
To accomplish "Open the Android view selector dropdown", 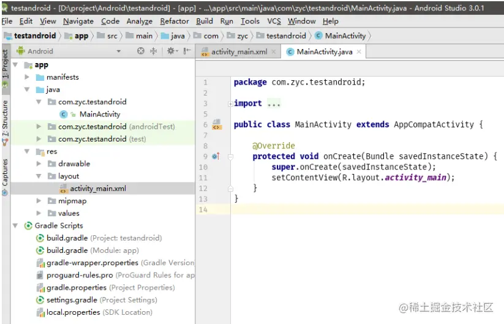I will pos(119,51).
